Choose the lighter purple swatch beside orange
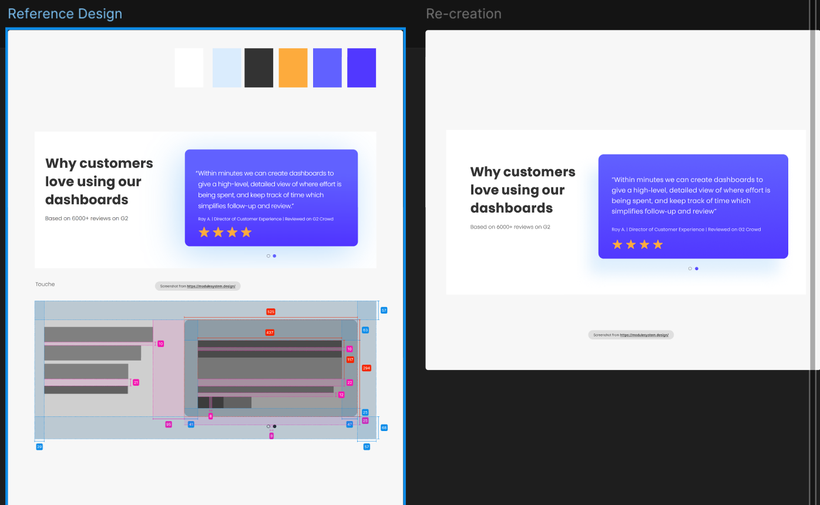The image size is (820, 505). pyautogui.click(x=327, y=68)
